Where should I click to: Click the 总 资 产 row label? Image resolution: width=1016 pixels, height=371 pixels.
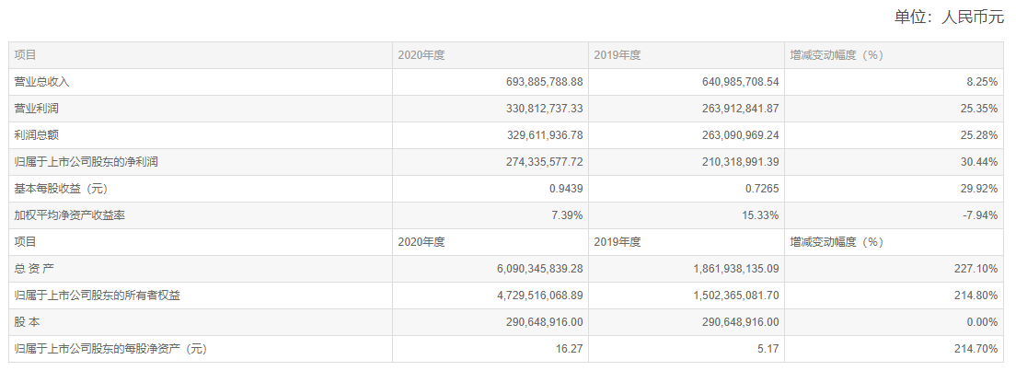[x=35, y=269]
